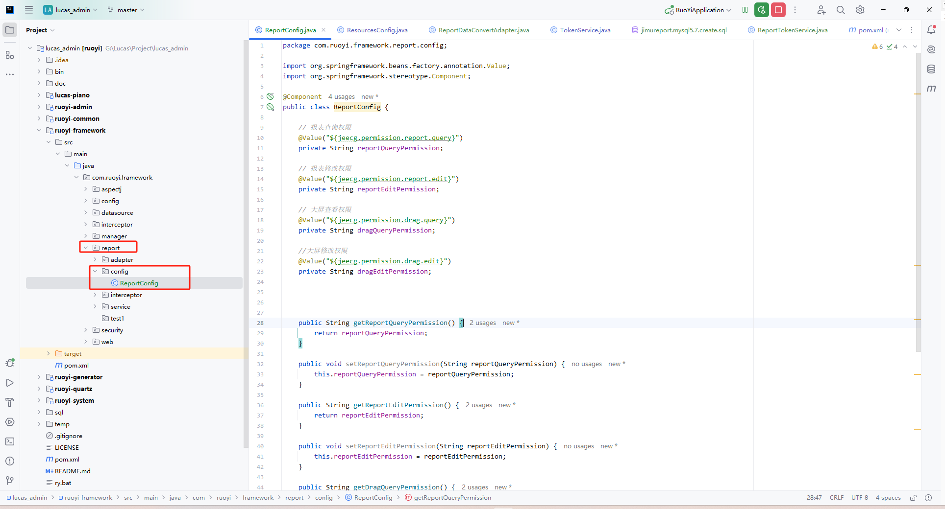The height and width of the screenshot is (509, 945).
Task: Go to next highlighted problem arrow
Action: click(x=915, y=46)
